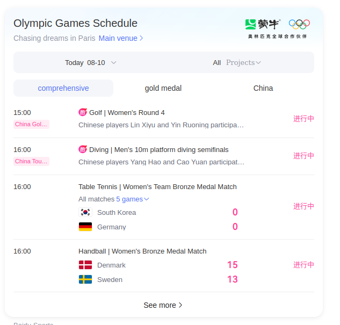340x325 pixels.
Task: Open the Today 08-10 date dropdown
Action: click(x=90, y=62)
